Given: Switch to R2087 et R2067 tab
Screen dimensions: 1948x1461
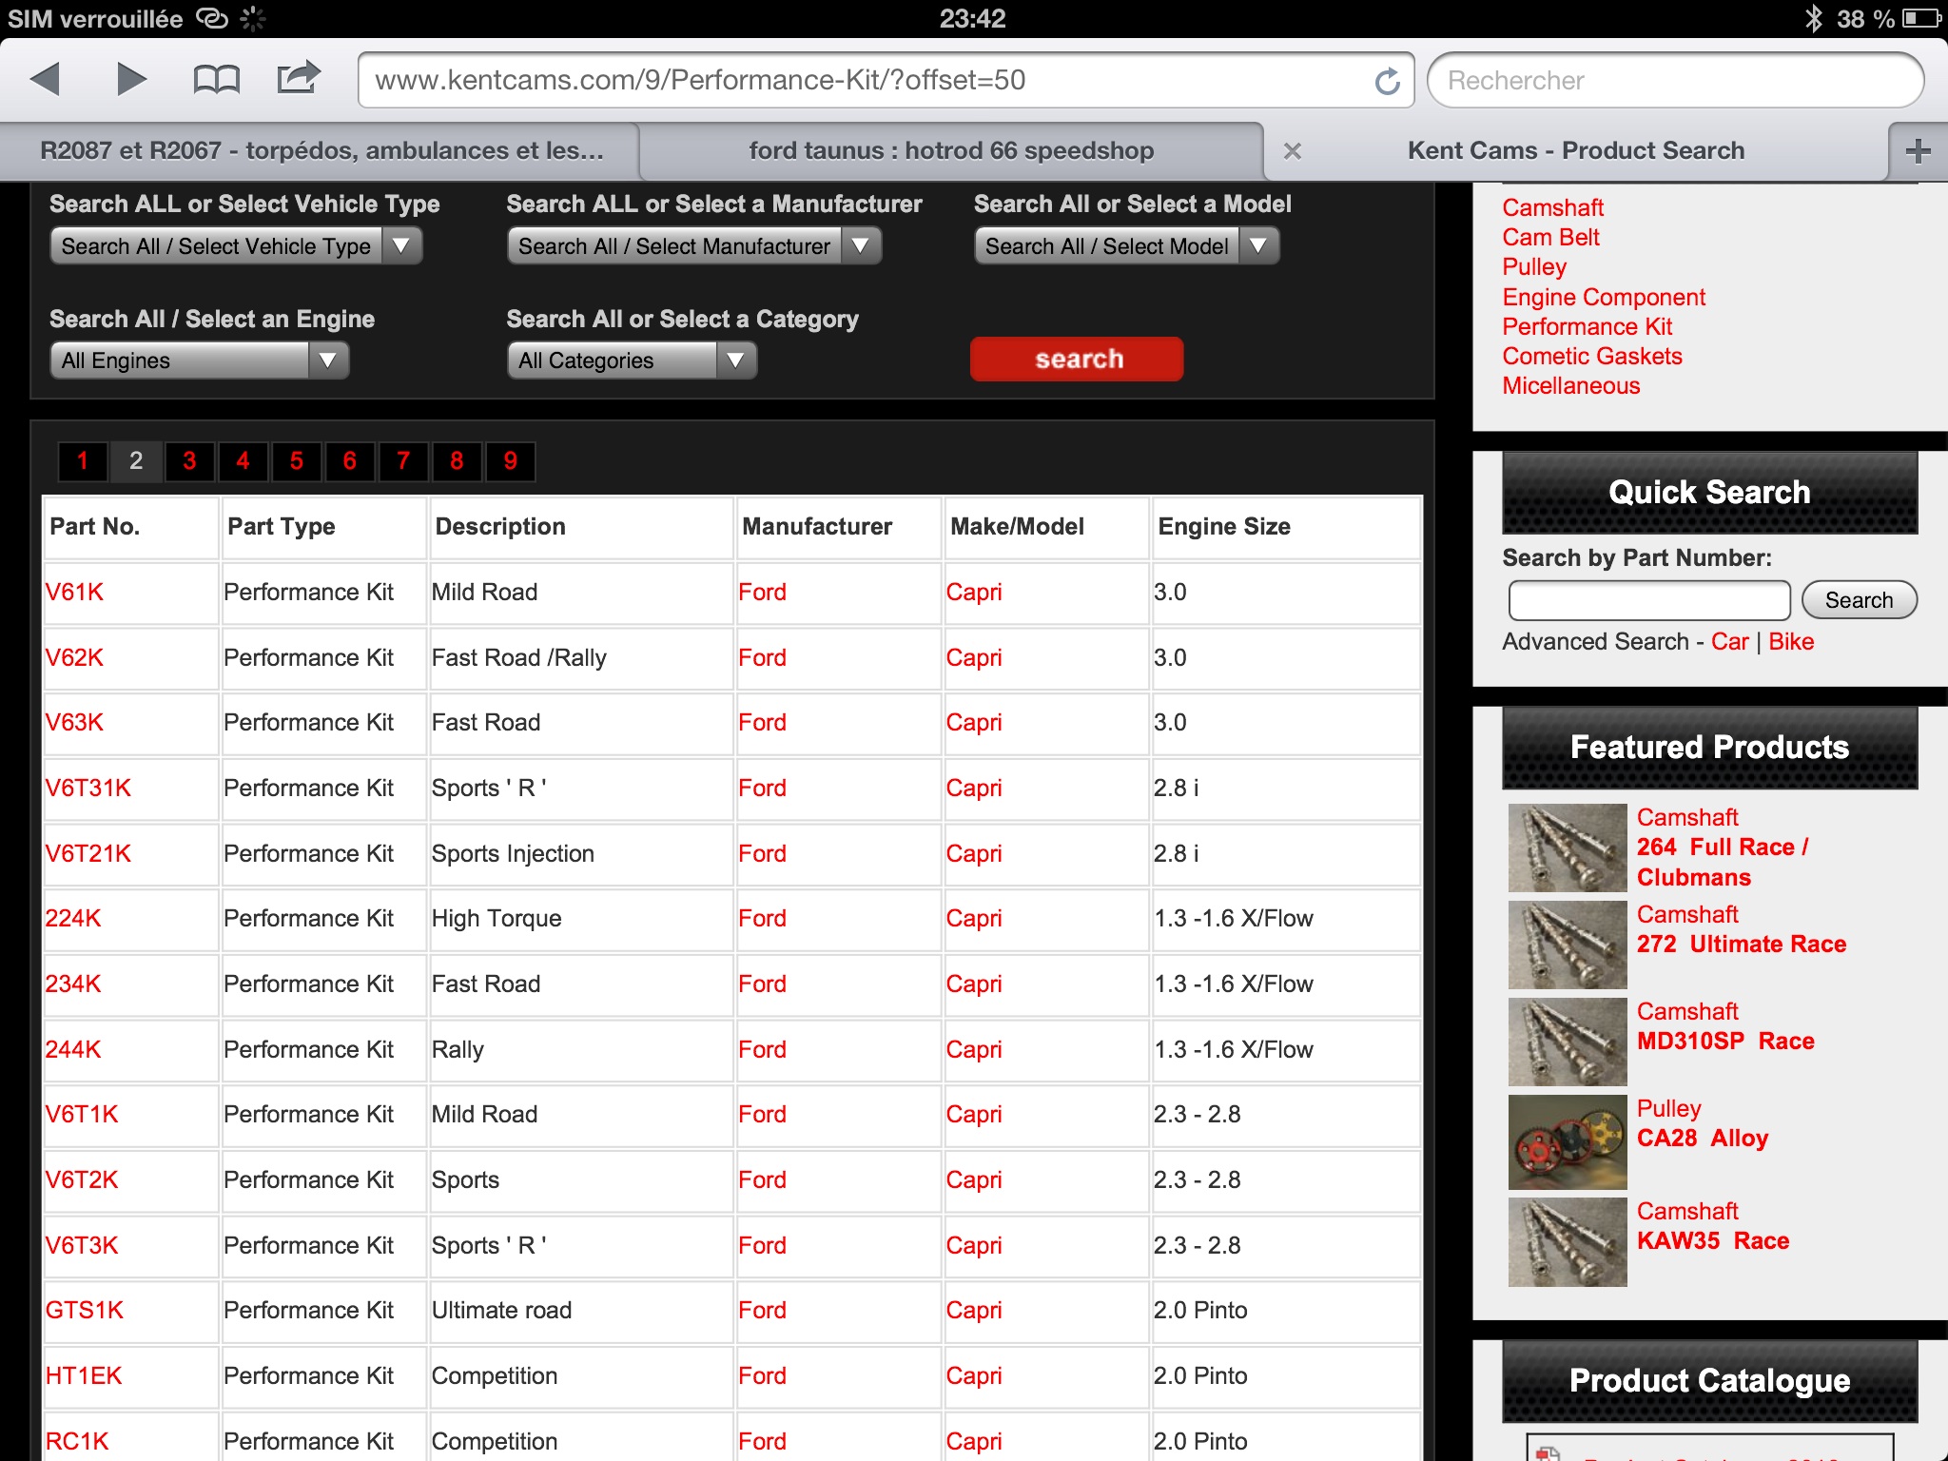Looking at the screenshot, I should click(321, 150).
